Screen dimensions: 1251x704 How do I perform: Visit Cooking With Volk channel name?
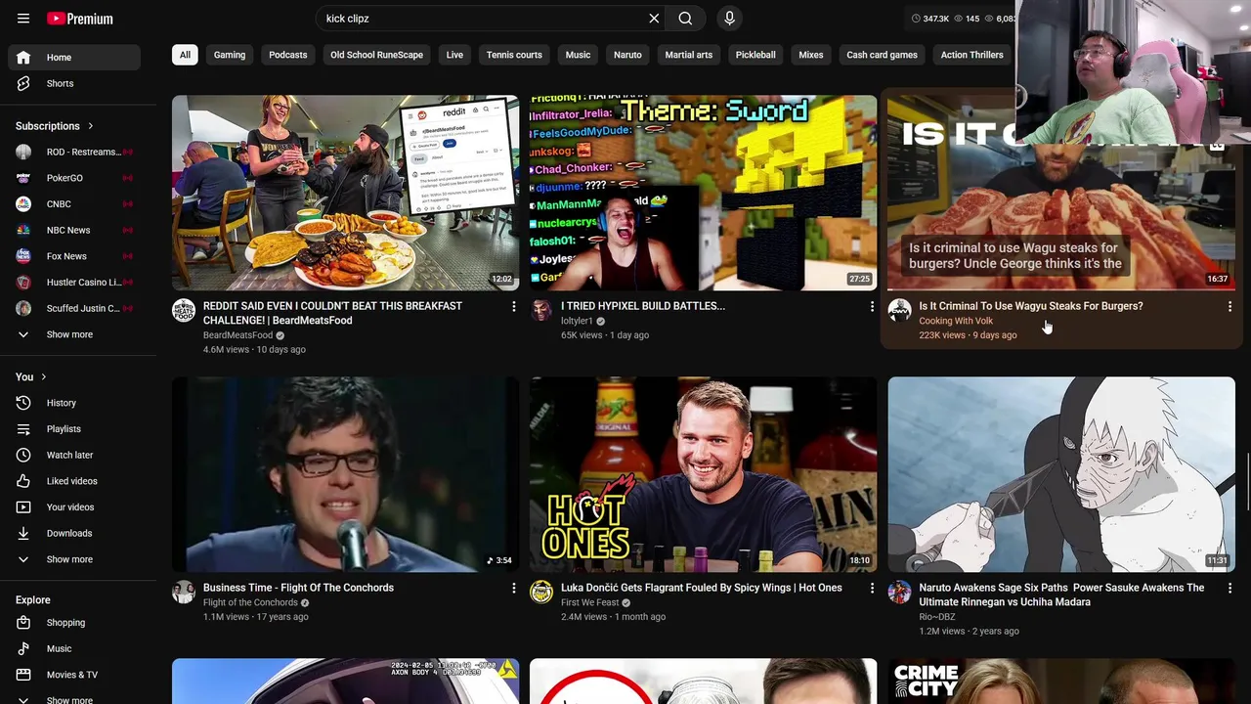coord(956,321)
